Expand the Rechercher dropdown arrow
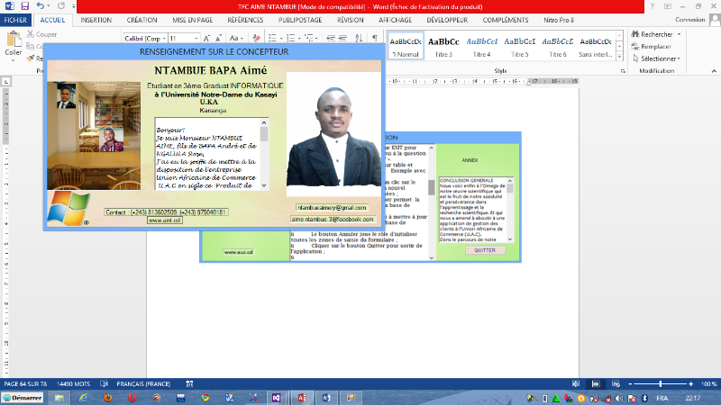 [x=678, y=34]
